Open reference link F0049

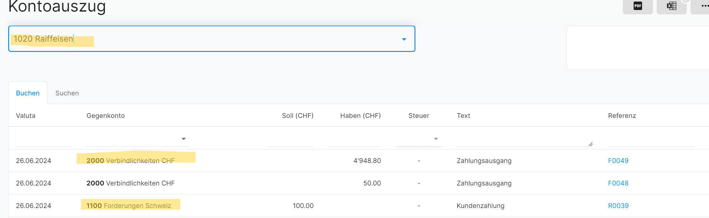(618, 161)
